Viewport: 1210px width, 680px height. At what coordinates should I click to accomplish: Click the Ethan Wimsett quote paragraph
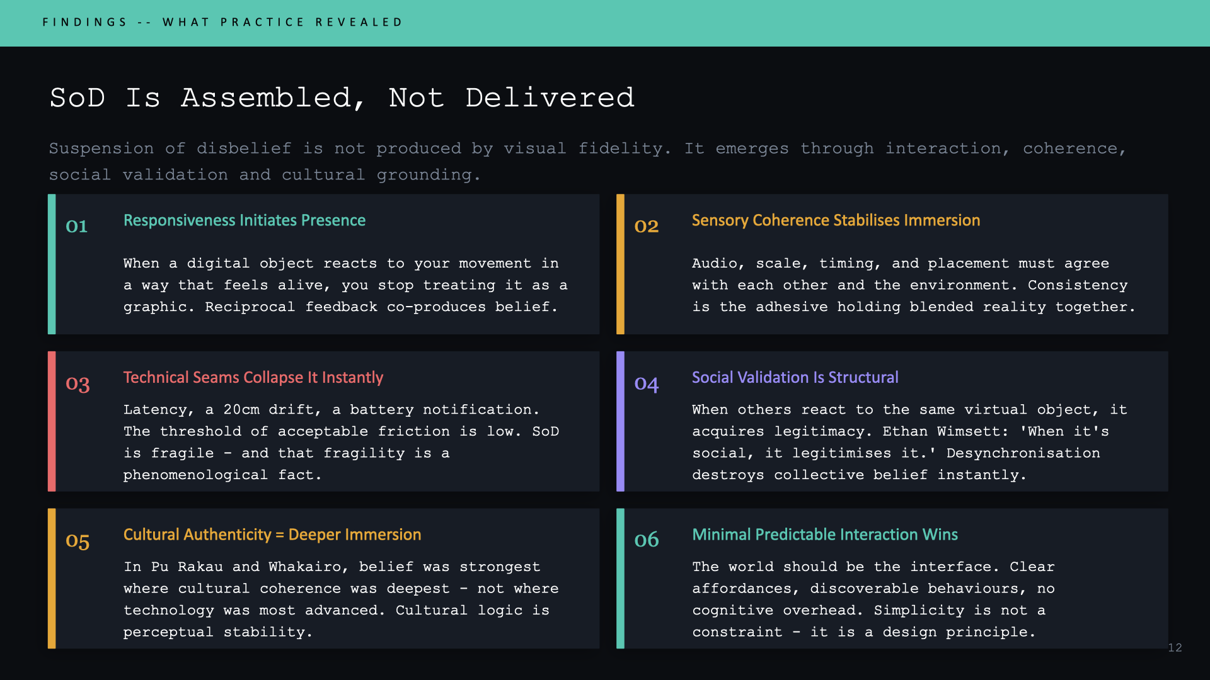click(x=907, y=442)
